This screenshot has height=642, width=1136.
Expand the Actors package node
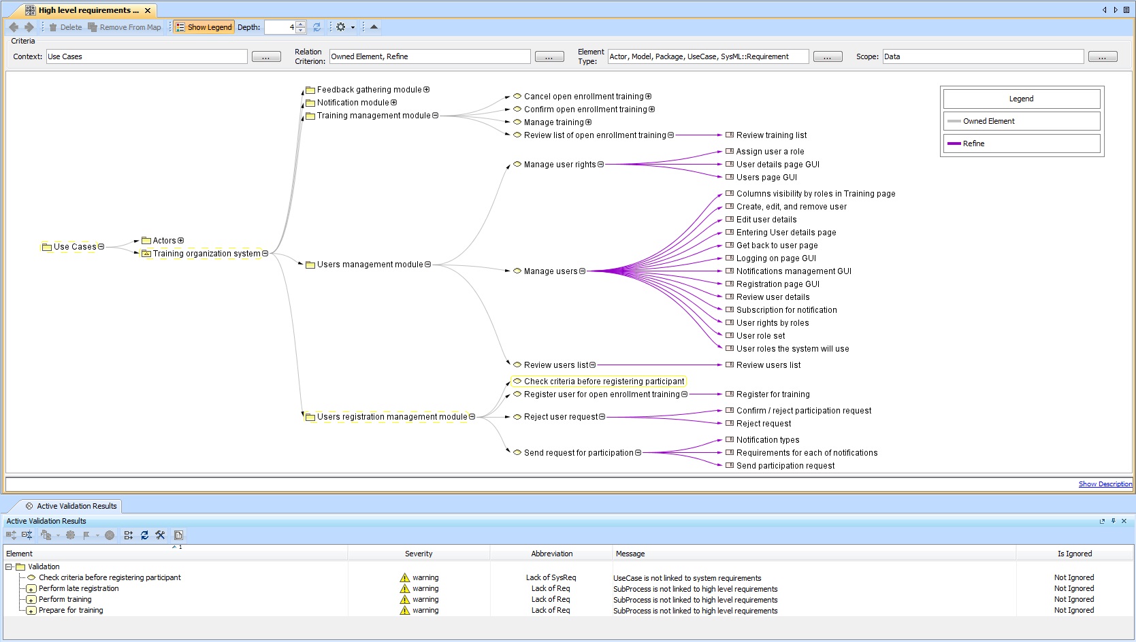pos(180,240)
